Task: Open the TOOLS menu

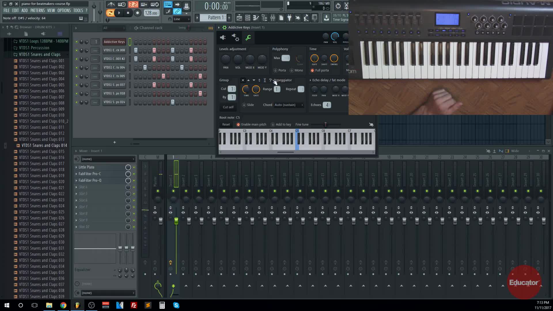Action: [78, 10]
